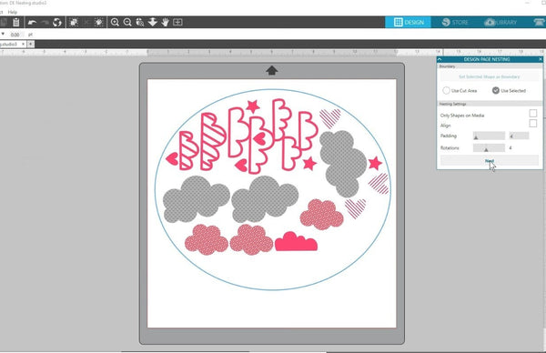Image resolution: width=546 pixels, height=353 pixels.
Task: Select the Use Selected radio button
Action: click(x=496, y=90)
